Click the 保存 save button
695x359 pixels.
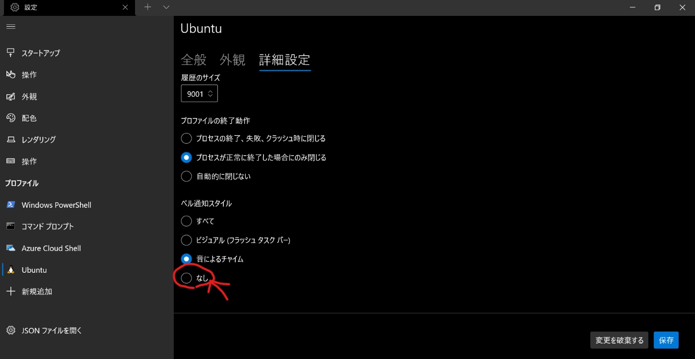(666, 340)
